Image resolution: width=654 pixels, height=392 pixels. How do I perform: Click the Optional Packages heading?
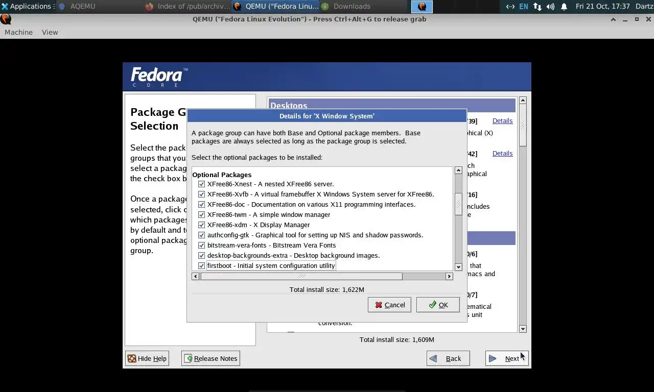click(222, 175)
